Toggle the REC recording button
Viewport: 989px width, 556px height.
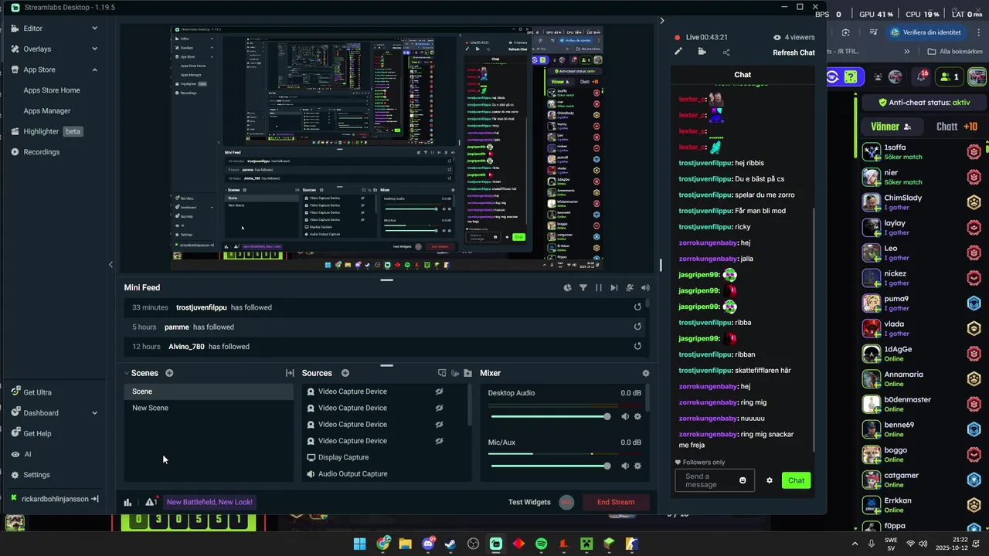coord(566,502)
